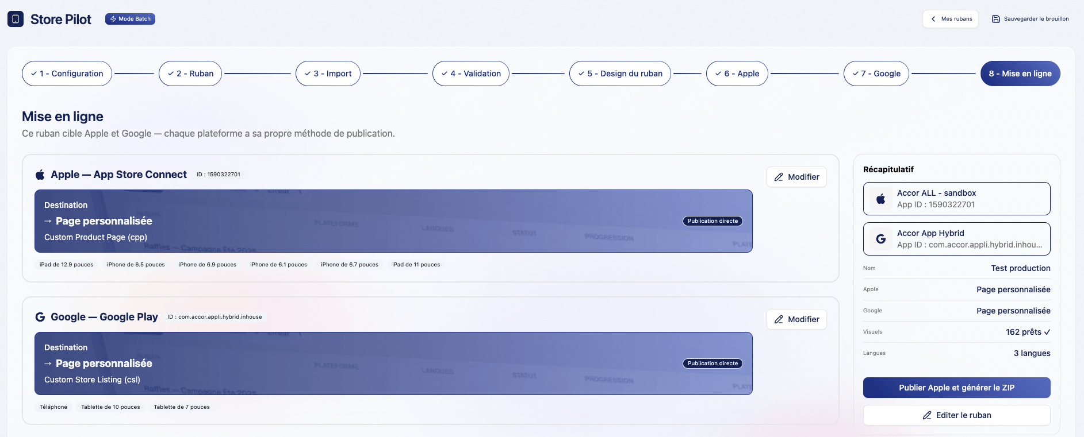This screenshot has width=1084, height=437.
Task: Toggle the Mode Batch badge
Action: (x=130, y=19)
